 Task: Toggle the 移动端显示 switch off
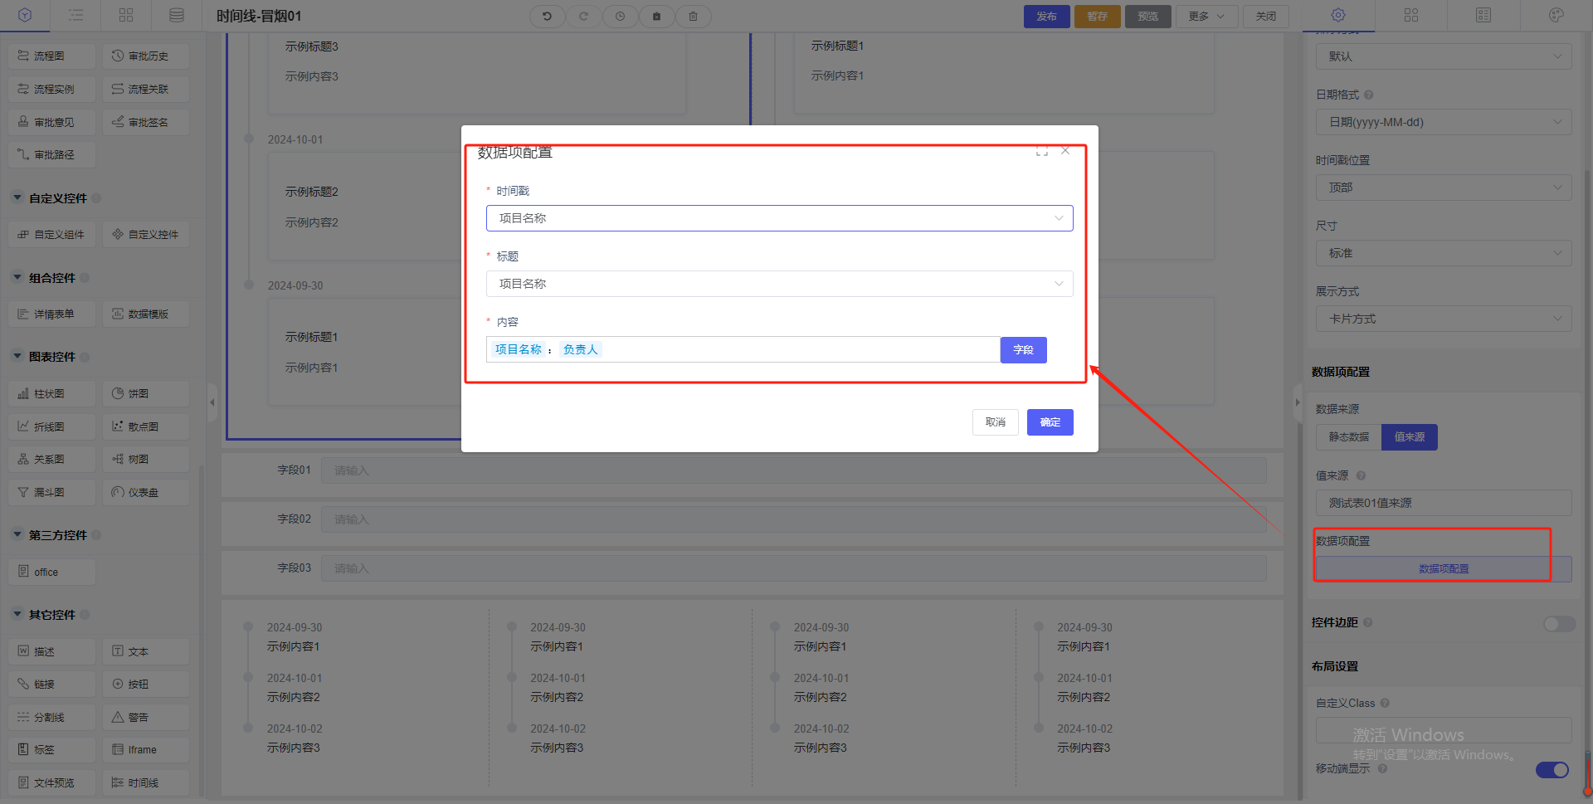[1552, 770]
